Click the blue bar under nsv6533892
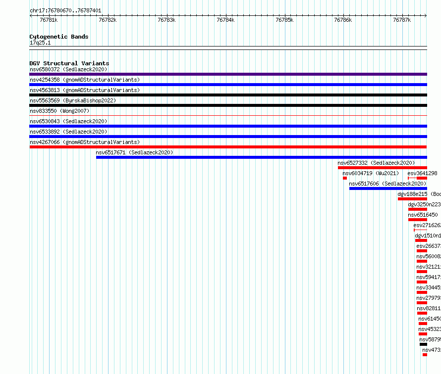Viewport: 441px width, 374px height. [x=228, y=137]
